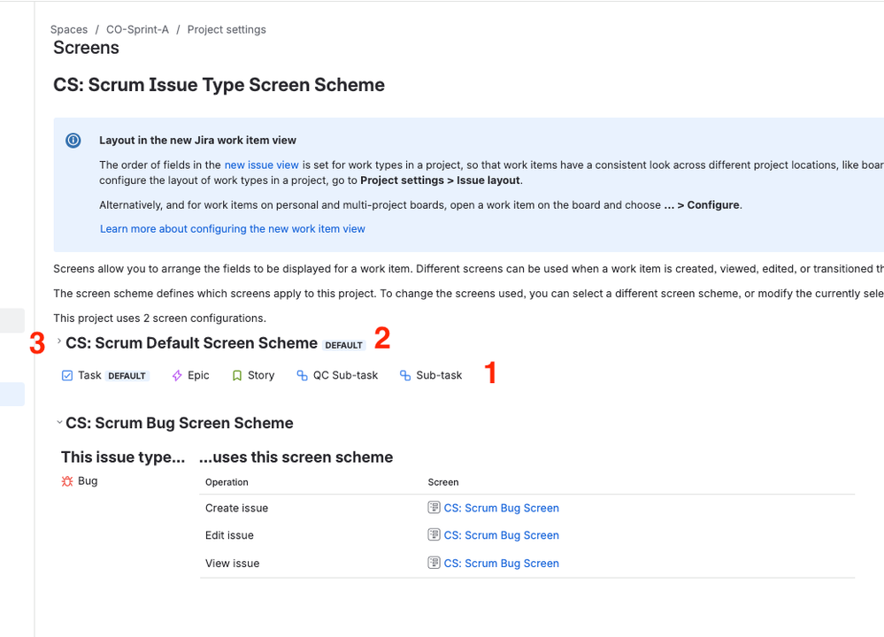Click the Task issue type label

(x=89, y=375)
